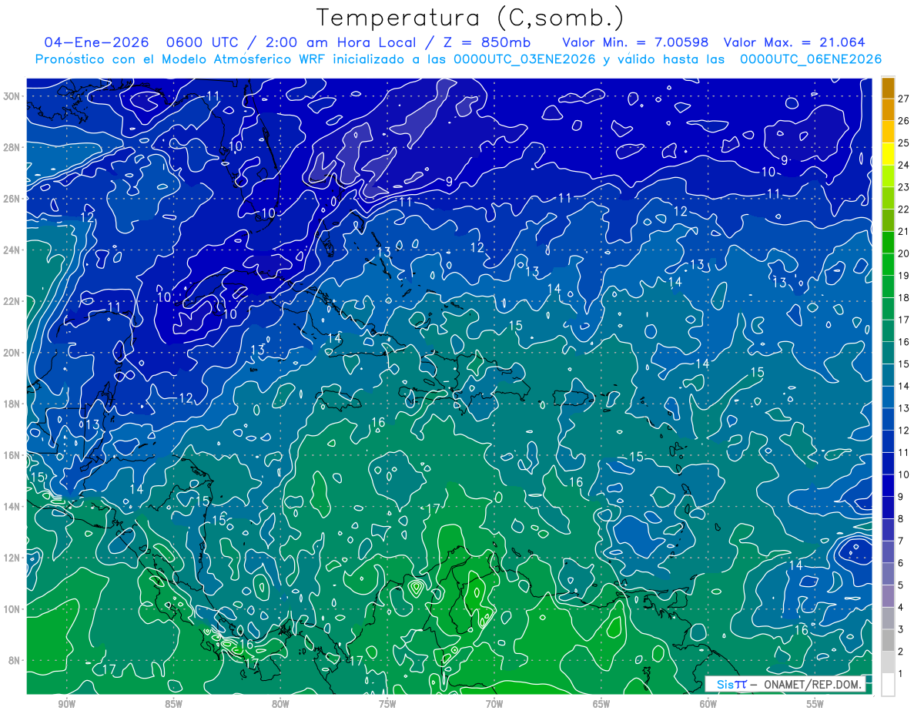
Task: Select the "Z = 850mb" level label
Action: (x=487, y=42)
